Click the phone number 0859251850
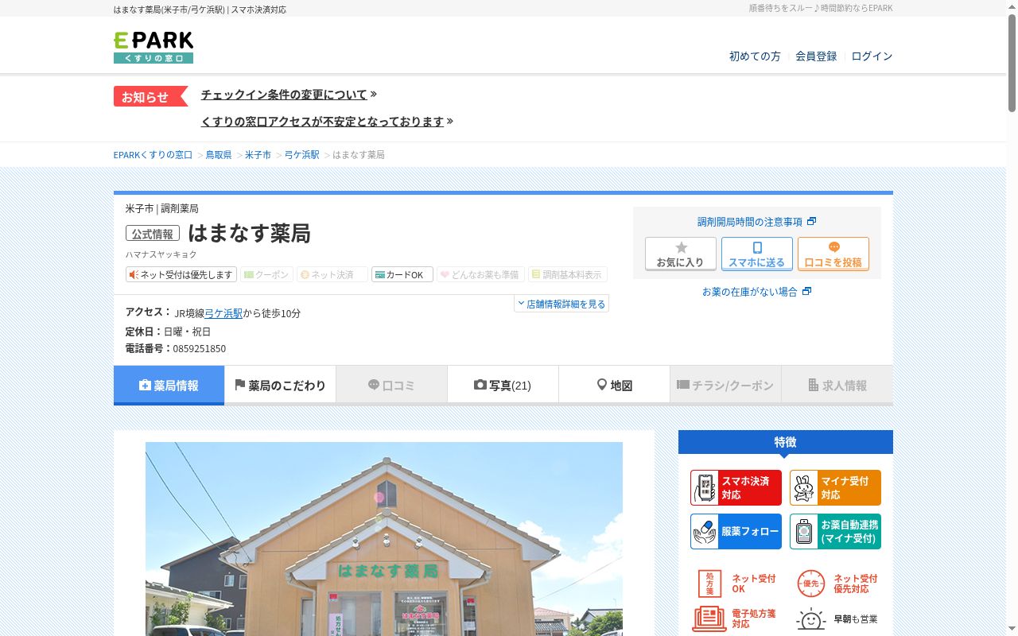This screenshot has height=636, width=1018. pyautogui.click(x=200, y=349)
